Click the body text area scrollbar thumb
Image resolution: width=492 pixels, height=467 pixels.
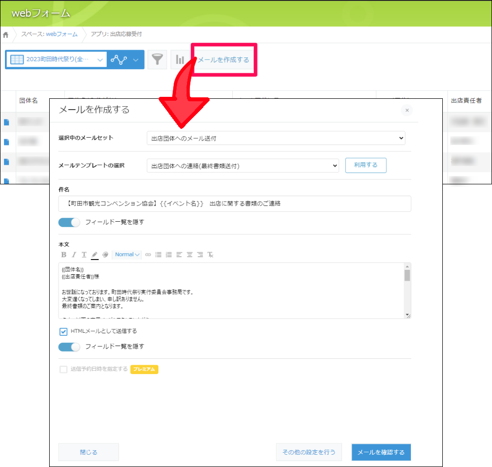tap(407, 275)
